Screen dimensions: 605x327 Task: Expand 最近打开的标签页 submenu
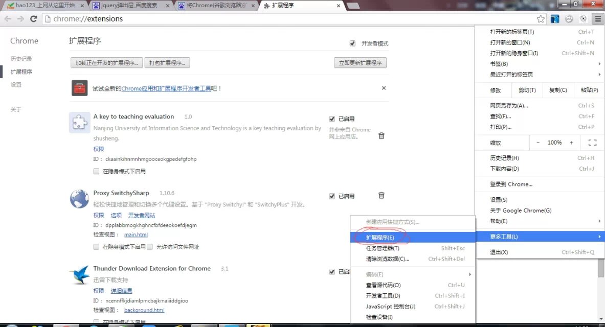pyautogui.click(x=540, y=75)
